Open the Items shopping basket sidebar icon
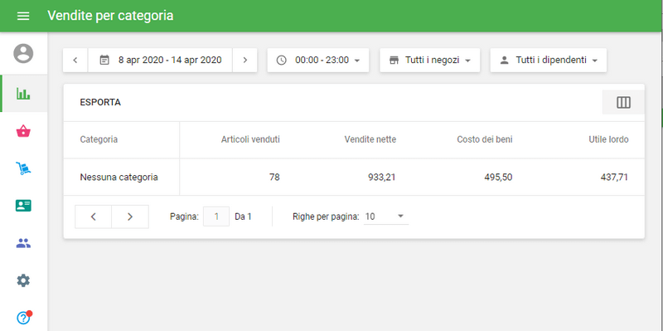 coord(23,131)
